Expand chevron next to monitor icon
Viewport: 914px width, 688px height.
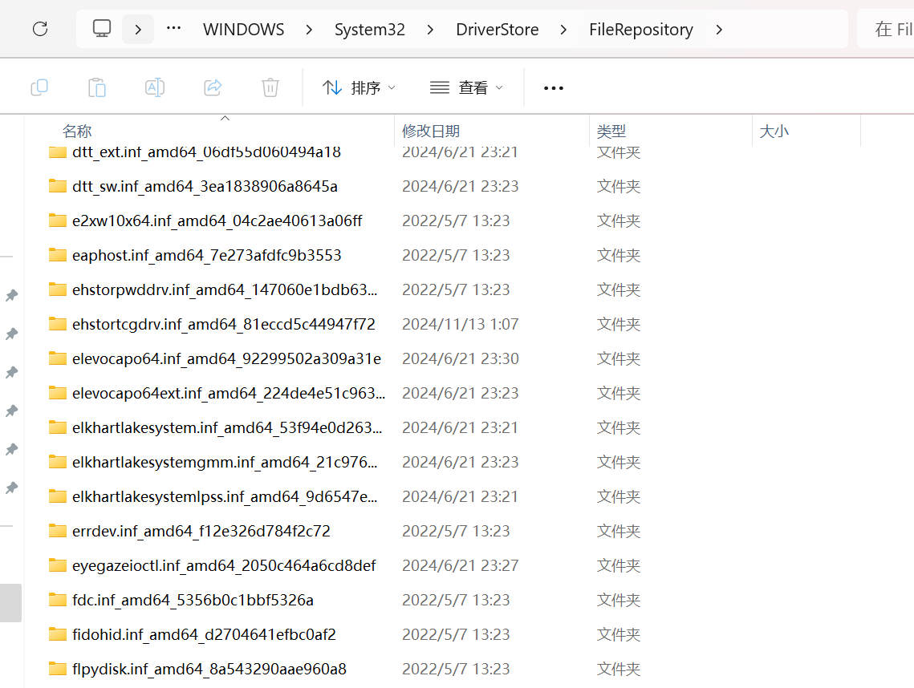tap(138, 29)
